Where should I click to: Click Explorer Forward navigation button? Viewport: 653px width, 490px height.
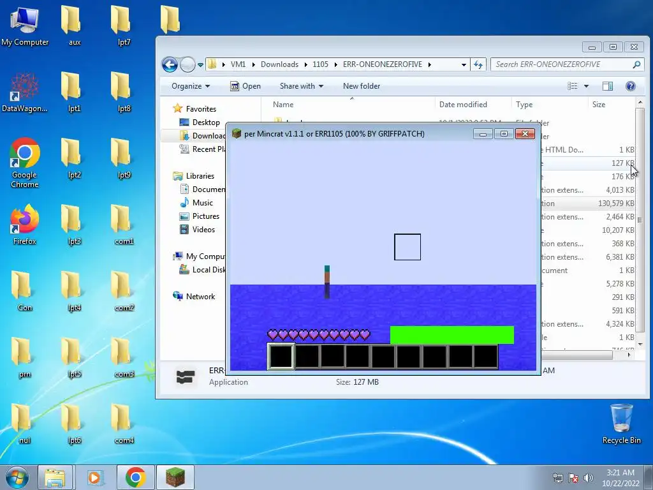[x=187, y=64]
